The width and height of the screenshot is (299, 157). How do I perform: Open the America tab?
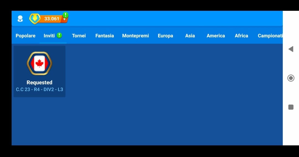tap(216, 36)
